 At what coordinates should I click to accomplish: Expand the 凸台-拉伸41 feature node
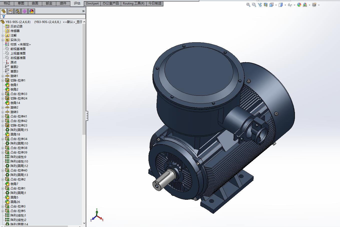click(3, 116)
